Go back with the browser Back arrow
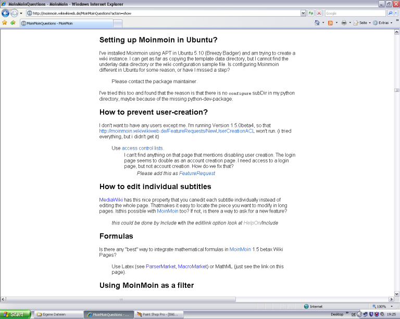 (5, 13)
